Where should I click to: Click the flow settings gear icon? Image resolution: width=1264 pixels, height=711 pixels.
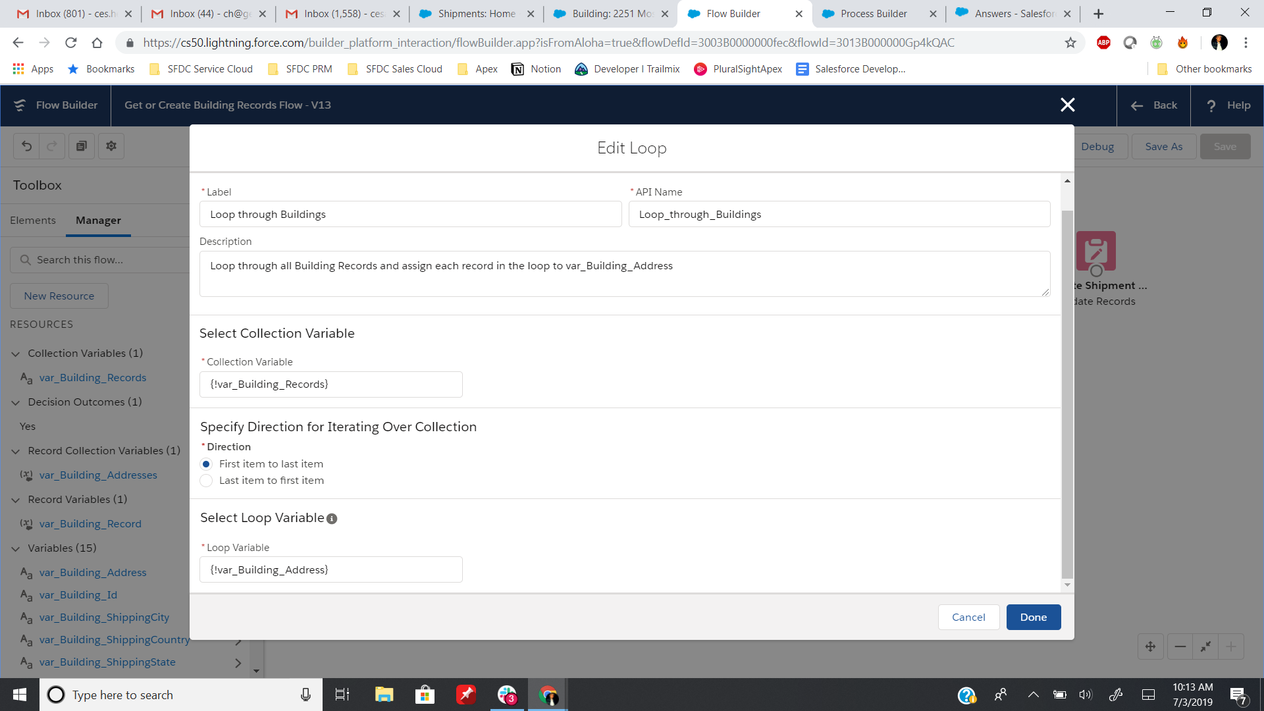coord(111,146)
